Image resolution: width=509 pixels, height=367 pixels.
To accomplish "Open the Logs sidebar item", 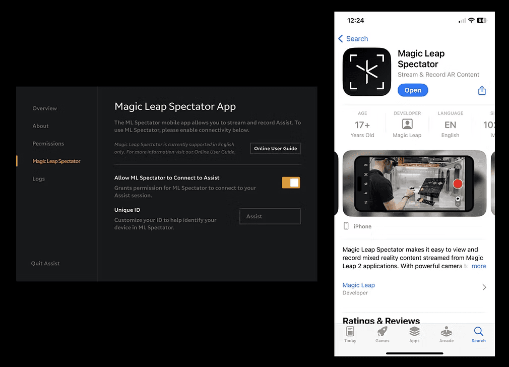I will click(39, 178).
